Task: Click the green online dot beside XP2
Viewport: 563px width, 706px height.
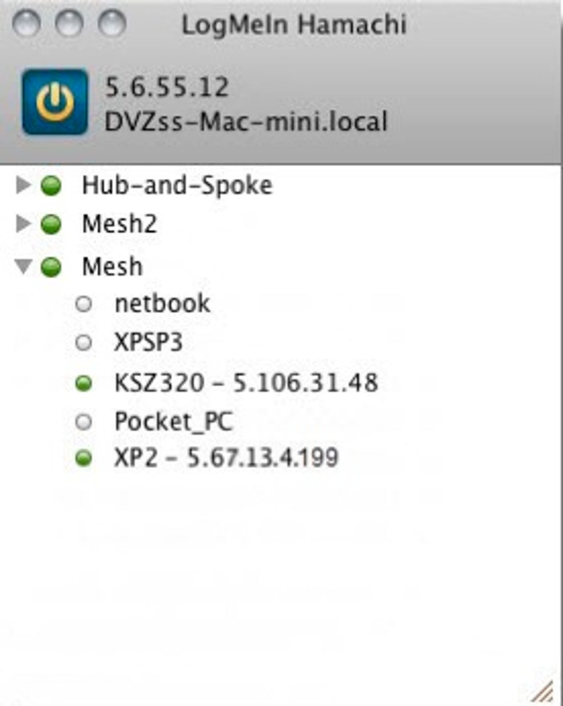Action: coord(83,458)
